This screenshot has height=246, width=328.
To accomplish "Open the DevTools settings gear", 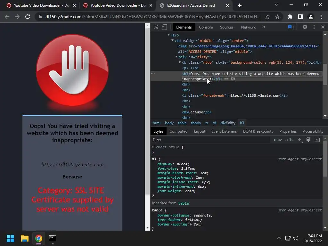I will pos(305,27).
